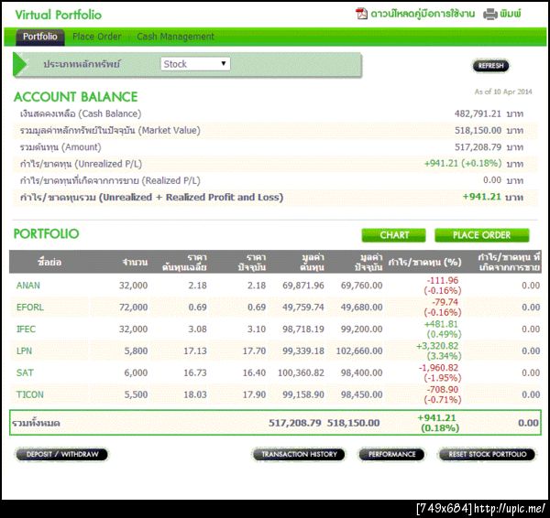Viewport: 550px width, 518px height.
Task: Click the PORTFOLIO section heading
Action: coord(47,233)
